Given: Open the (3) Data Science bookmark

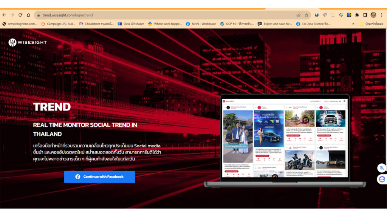Looking at the screenshot, I should click(x=313, y=24).
